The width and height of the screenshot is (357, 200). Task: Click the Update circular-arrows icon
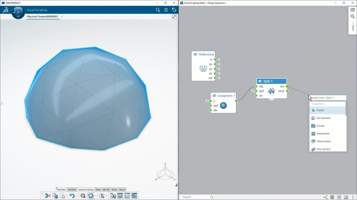click(x=91, y=196)
